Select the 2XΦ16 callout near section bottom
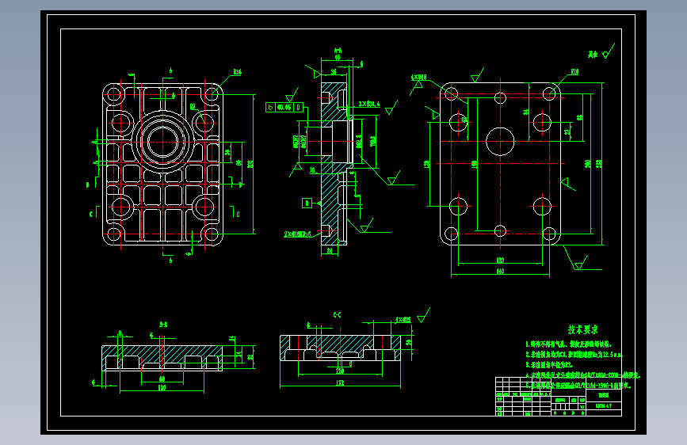687x445 pixels. point(297,234)
